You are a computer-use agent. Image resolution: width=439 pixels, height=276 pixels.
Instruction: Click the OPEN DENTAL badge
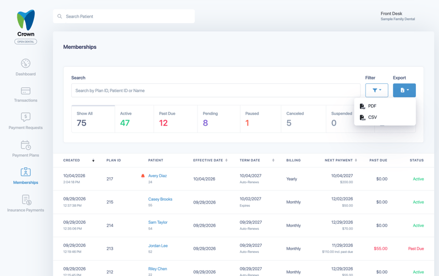click(26, 42)
